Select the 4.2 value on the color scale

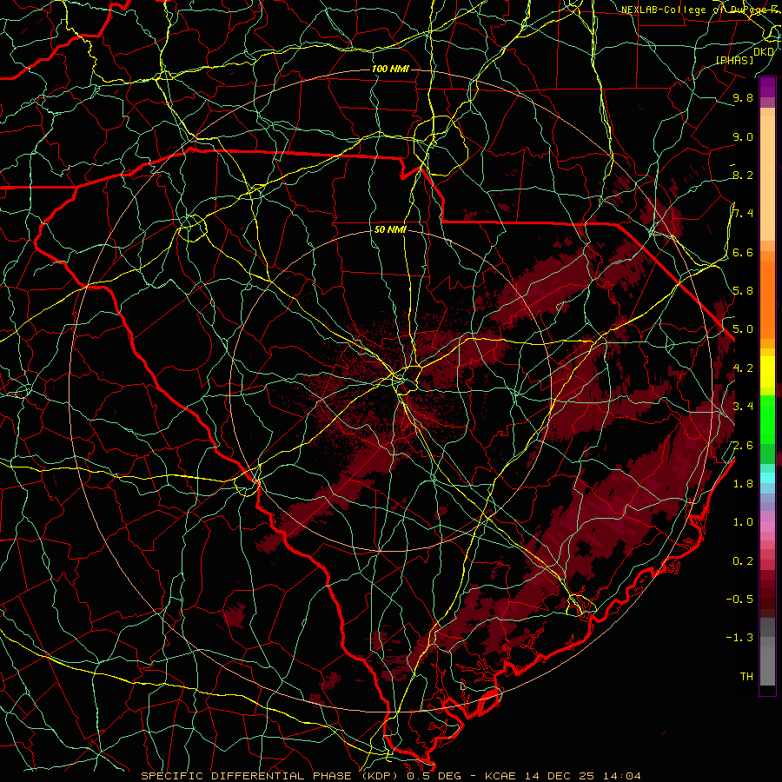pyautogui.click(x=743, y=368)
